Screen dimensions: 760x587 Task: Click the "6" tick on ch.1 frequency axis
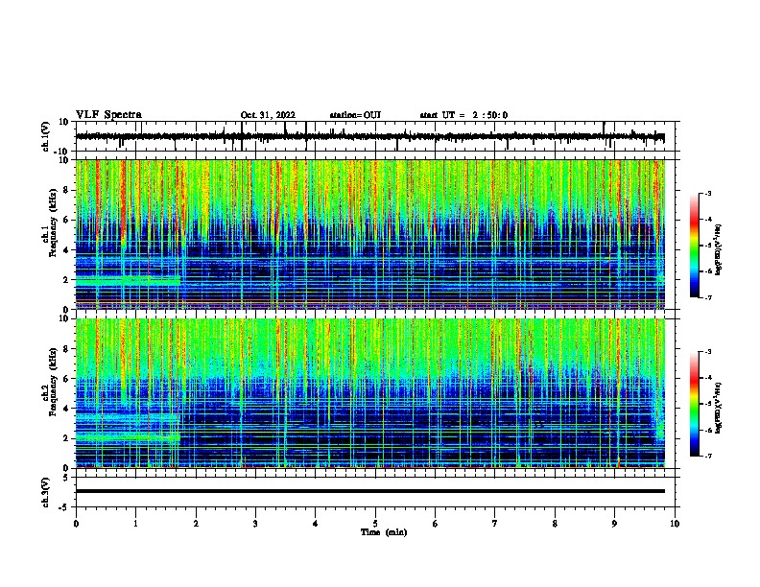tap(66, 220)
